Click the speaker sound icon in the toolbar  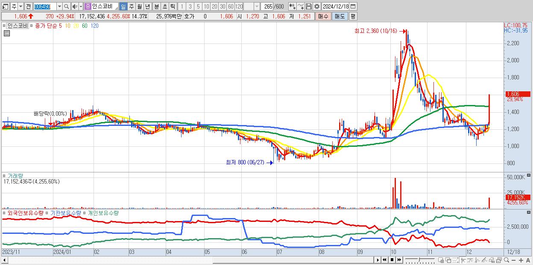[75, 6]
